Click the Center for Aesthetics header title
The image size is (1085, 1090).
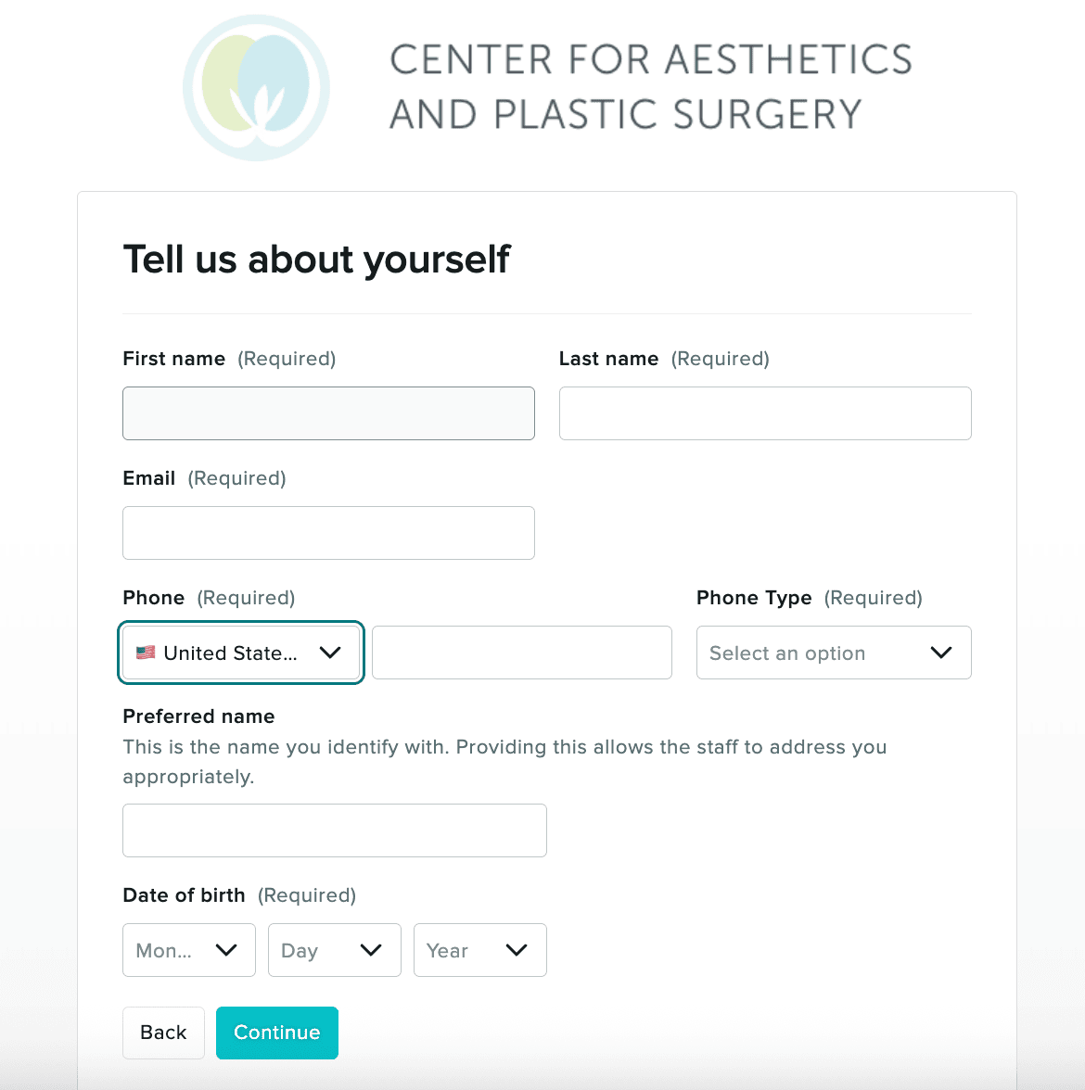pyautogui.click(x=650, y=87)
